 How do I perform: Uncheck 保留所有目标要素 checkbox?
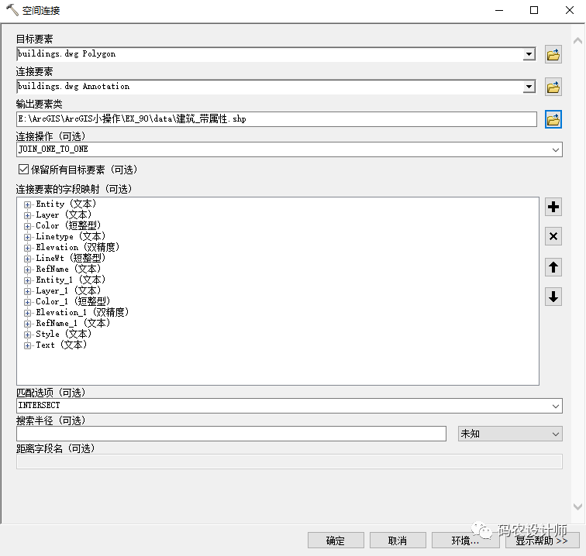22,170
